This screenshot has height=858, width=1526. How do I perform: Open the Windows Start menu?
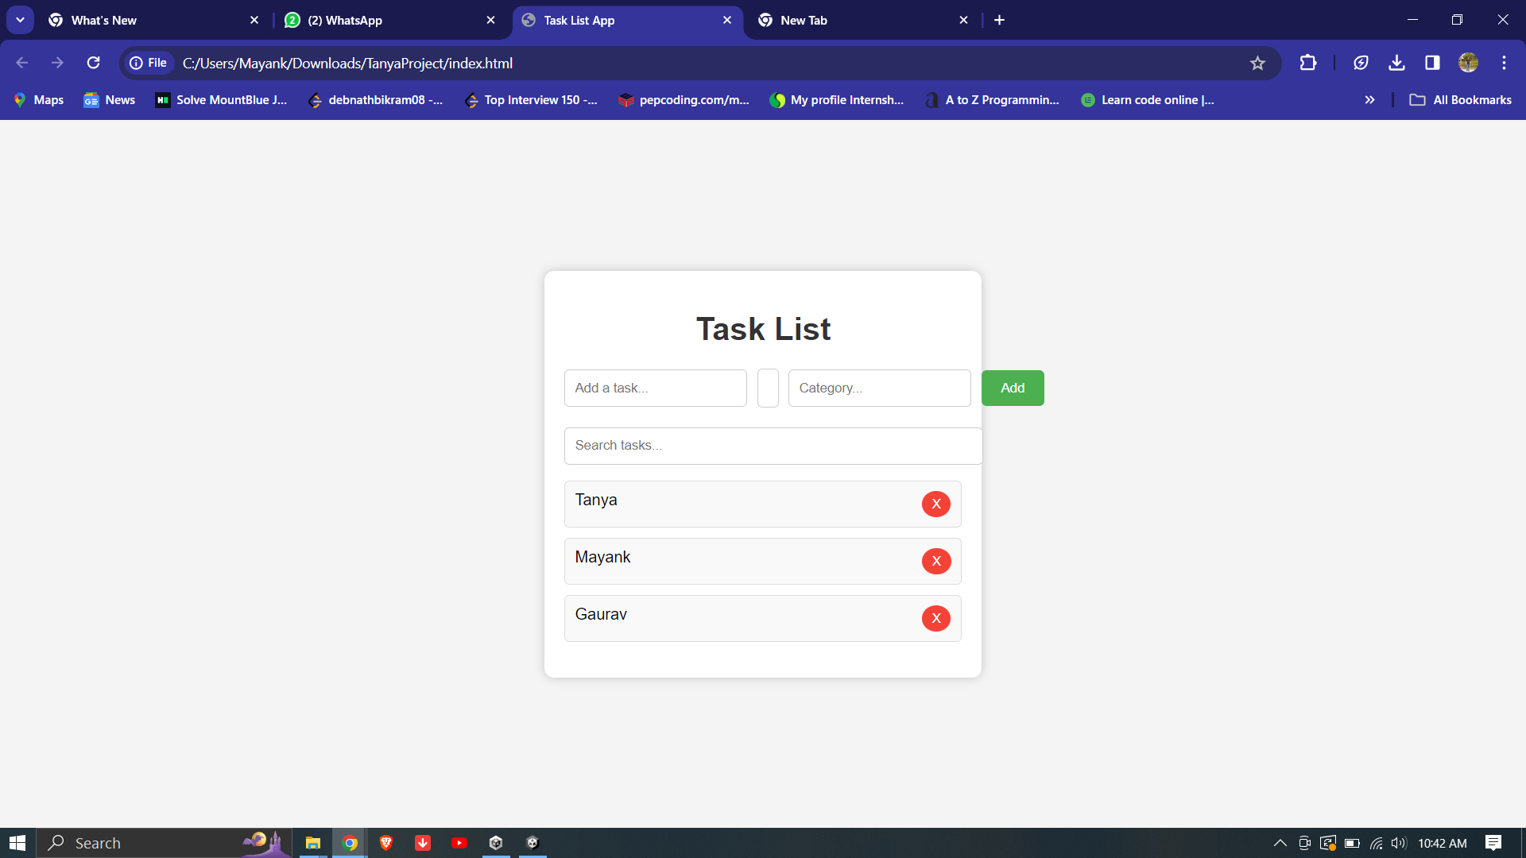point(17,842)
